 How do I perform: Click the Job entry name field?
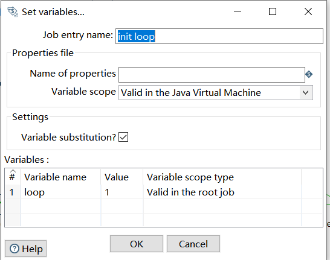[x=219, y=36]
